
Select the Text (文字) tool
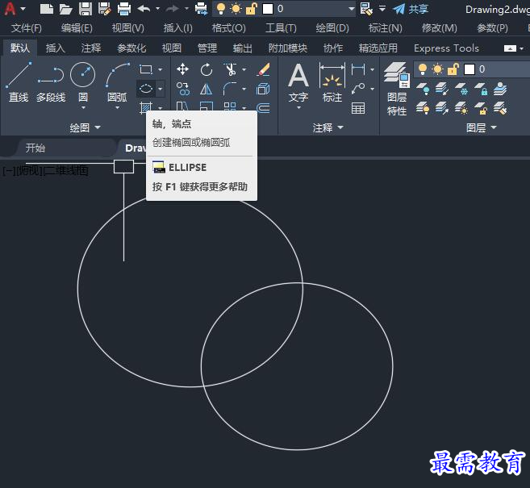[298, 82]
